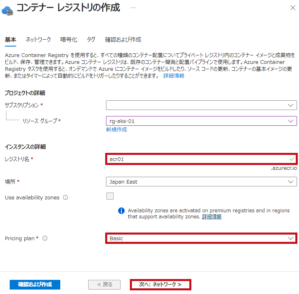The image size is (299, 294).
Task: Open 詳細情報 link in availability zones notice
Action: click(212, 217)
